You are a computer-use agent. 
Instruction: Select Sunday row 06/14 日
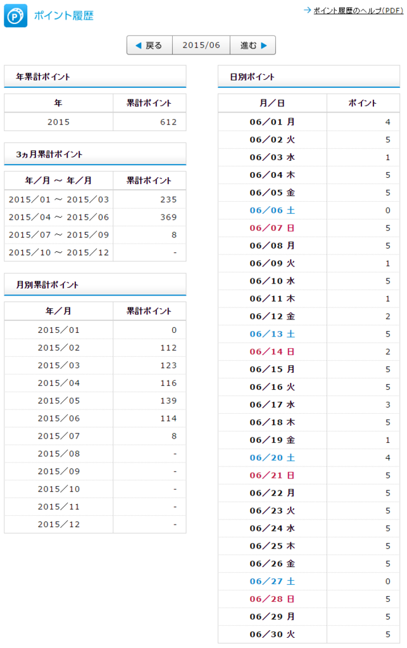(x=309, y=351)
